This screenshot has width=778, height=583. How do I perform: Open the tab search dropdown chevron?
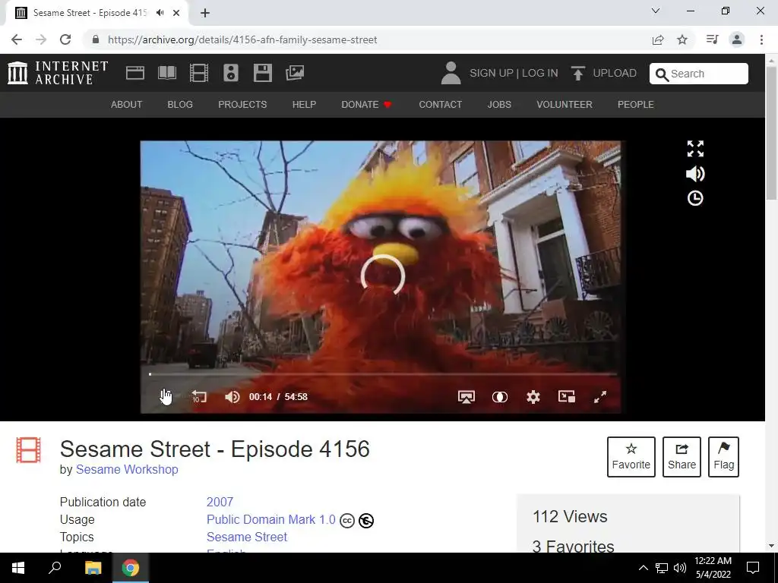[656, 11]
